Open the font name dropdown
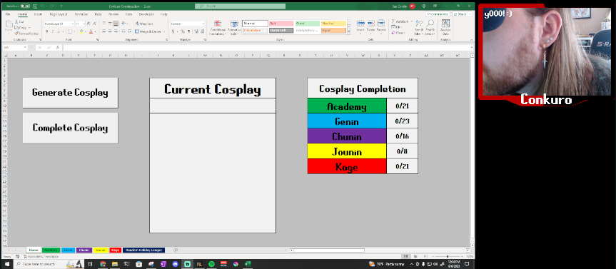 (x=72, y=24)
